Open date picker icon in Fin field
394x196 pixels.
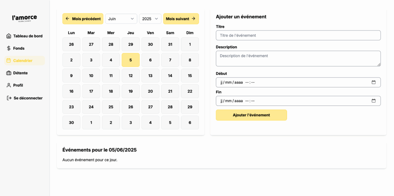tap(373, 101)
